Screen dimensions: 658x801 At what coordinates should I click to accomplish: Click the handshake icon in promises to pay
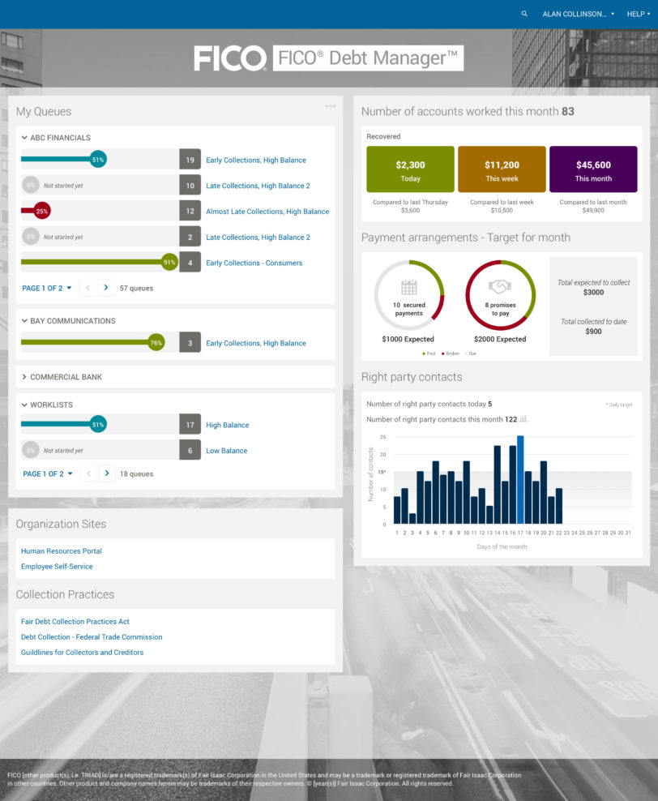(x=500, y=287)
